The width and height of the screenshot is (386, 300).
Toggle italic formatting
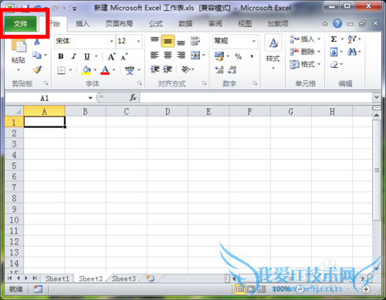(74, 56)
